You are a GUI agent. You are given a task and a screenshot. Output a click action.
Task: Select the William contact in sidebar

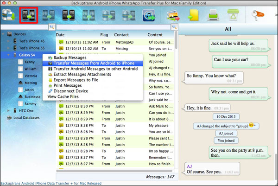[30, 69]
